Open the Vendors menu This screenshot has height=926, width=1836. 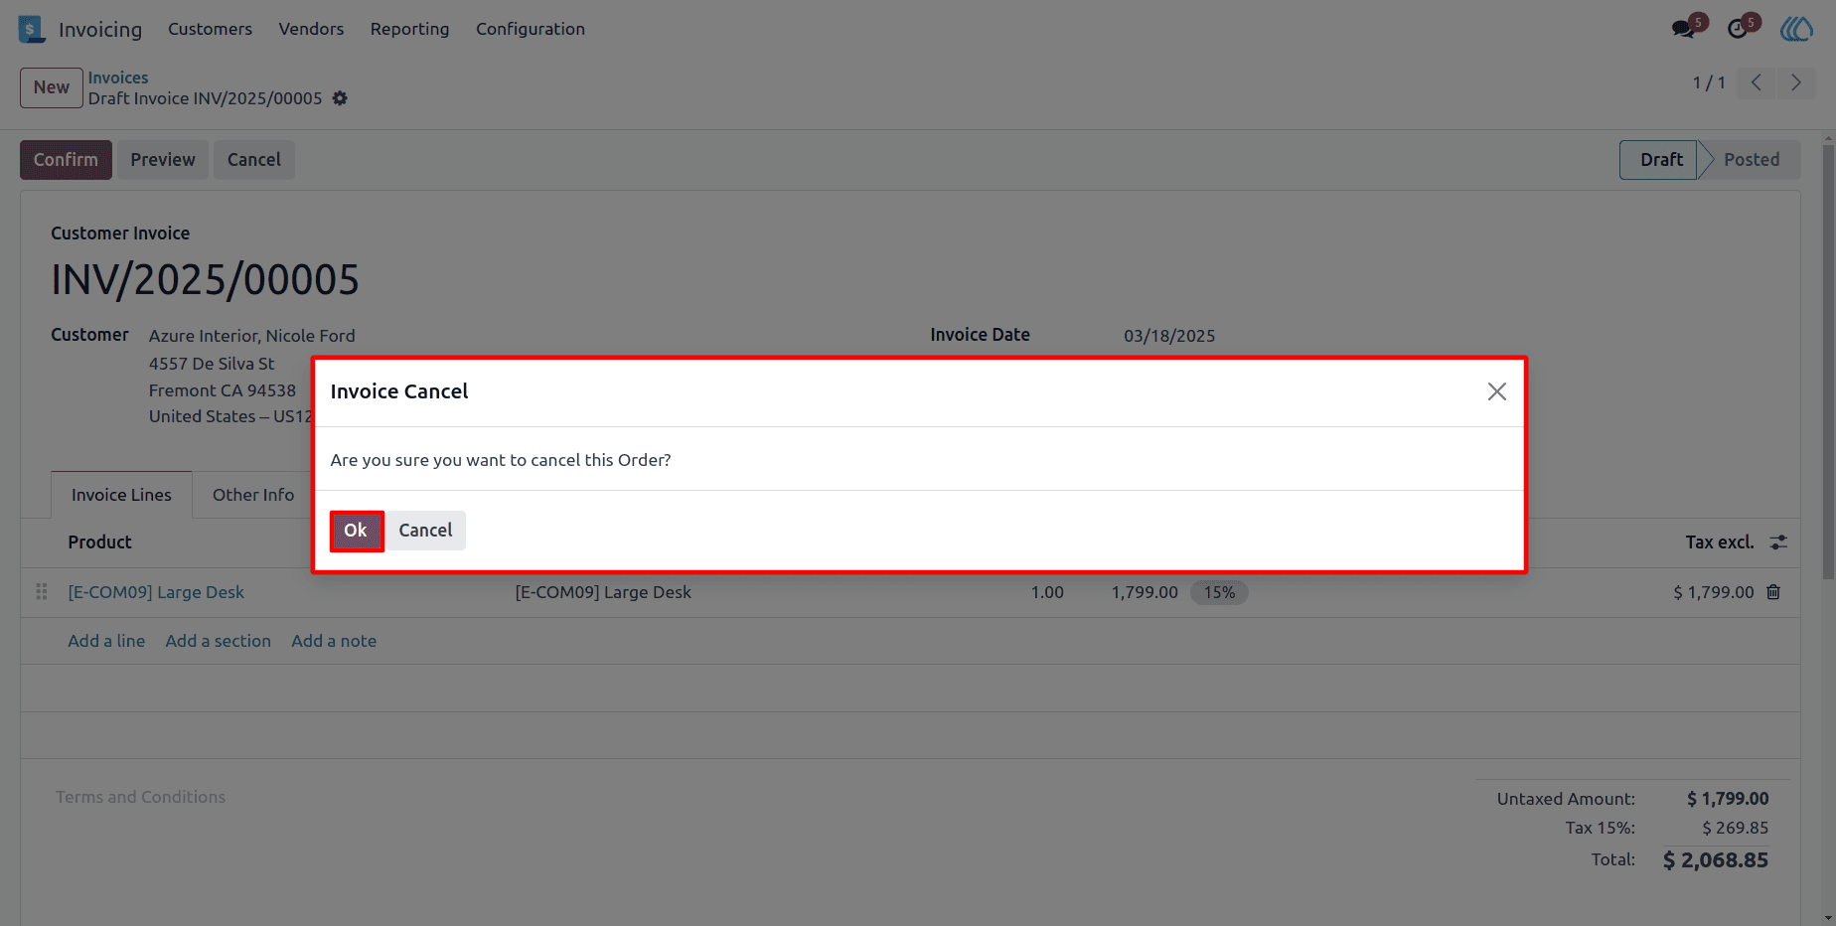pyautogui.click(x=311, y=29)
